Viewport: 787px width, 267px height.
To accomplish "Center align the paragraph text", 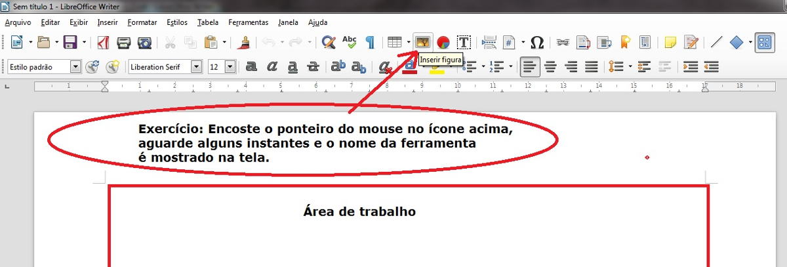I will [x=551, y=67].
